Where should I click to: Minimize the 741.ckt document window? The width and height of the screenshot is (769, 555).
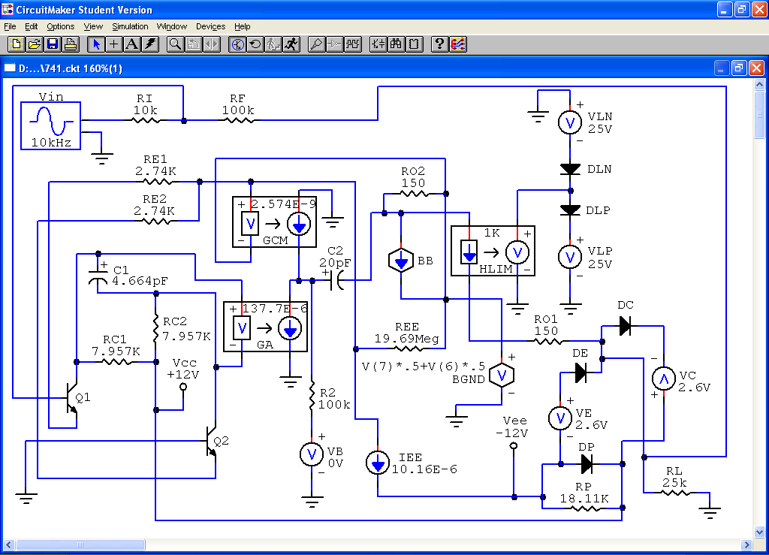721,68
